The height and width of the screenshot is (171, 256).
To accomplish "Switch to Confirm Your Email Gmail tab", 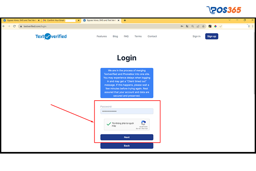I will pos(61,20).
